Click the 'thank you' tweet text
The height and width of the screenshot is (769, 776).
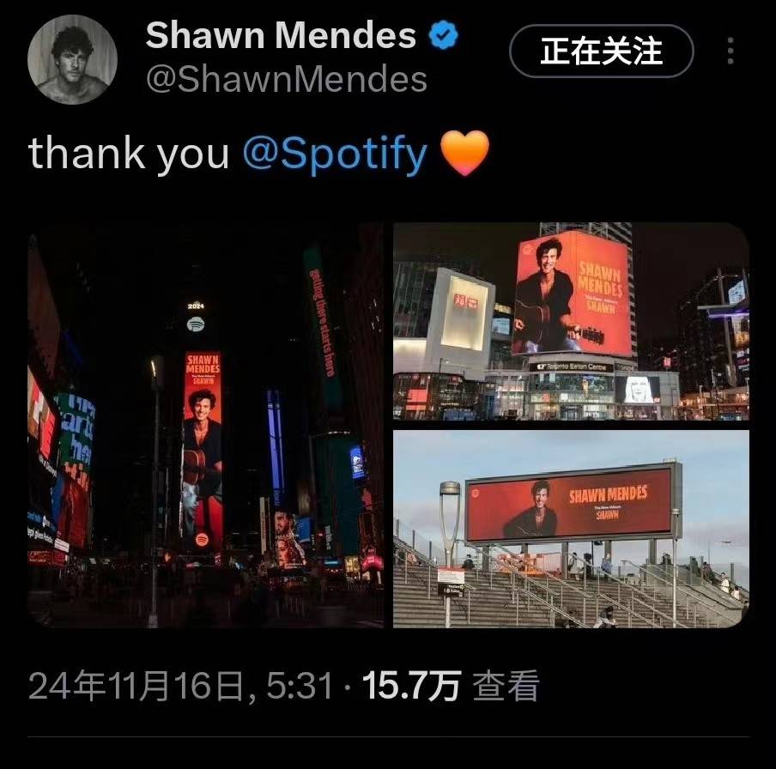[129, 154]
